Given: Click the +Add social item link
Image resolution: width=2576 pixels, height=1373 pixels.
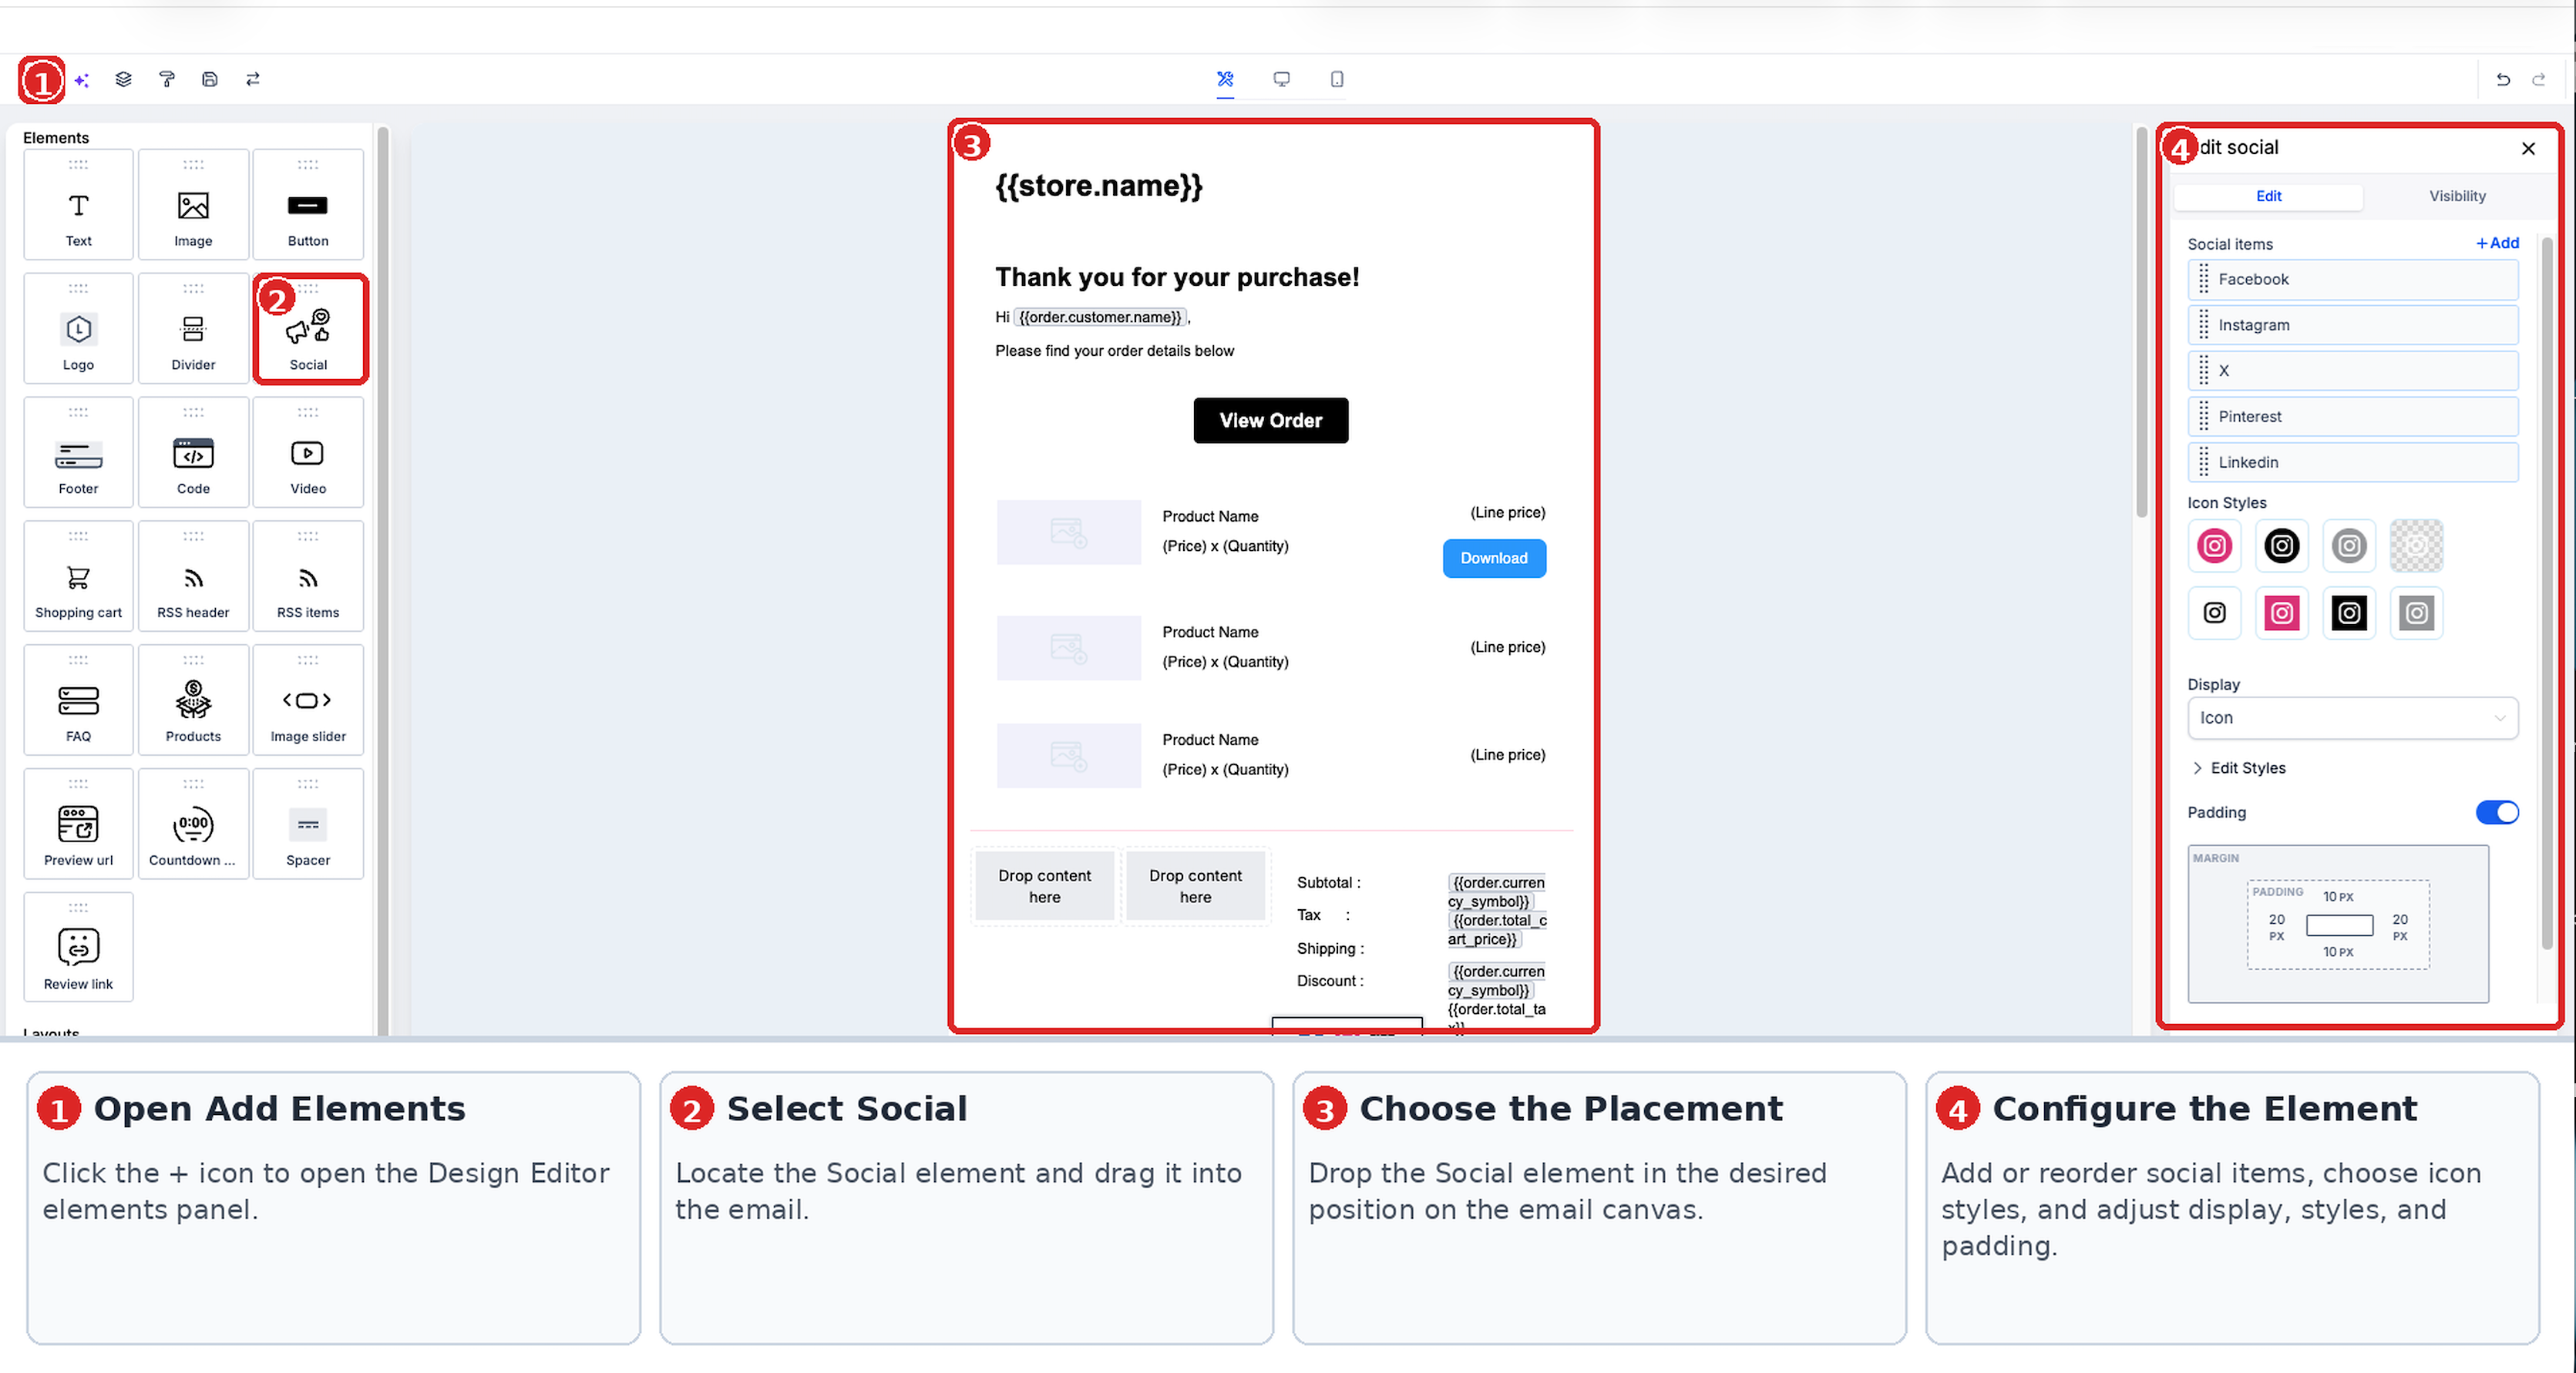Looking at the screenshot, I should [2497, 243].
